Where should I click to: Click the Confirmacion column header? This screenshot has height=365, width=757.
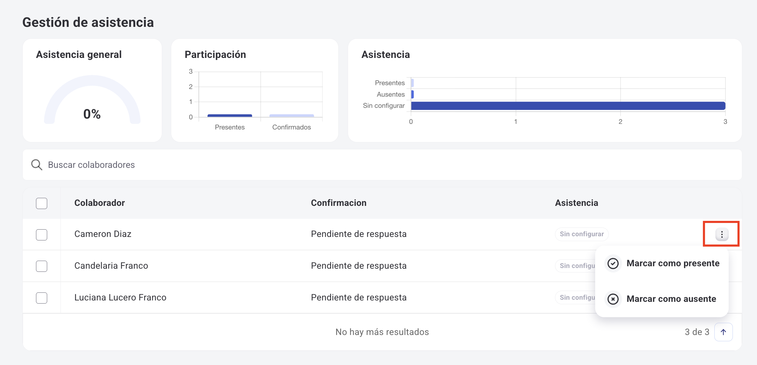(338, 203)
